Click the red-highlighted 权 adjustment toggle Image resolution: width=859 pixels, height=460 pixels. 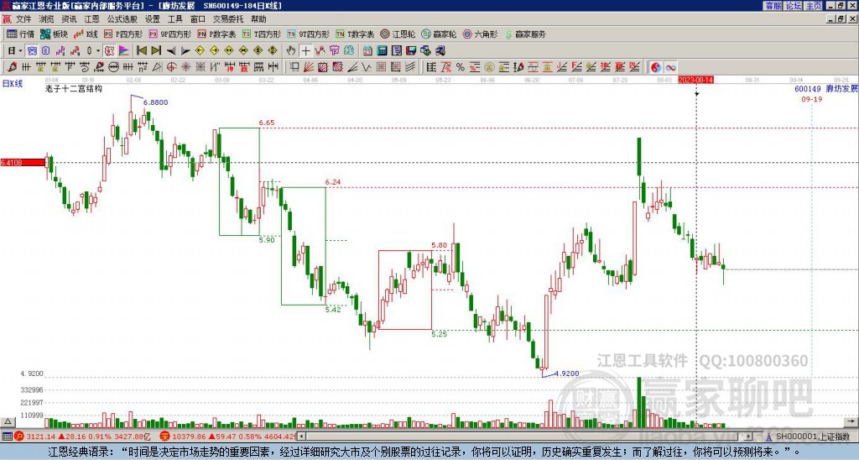coord(110,50)
